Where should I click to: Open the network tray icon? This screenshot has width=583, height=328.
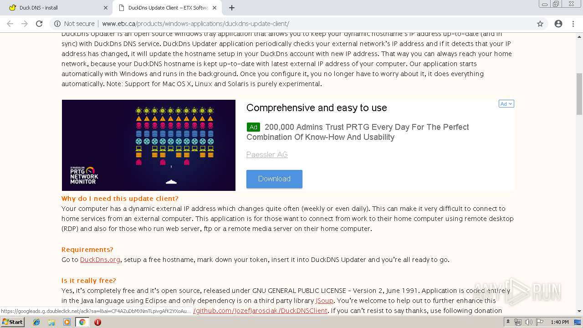pos(518,322)
